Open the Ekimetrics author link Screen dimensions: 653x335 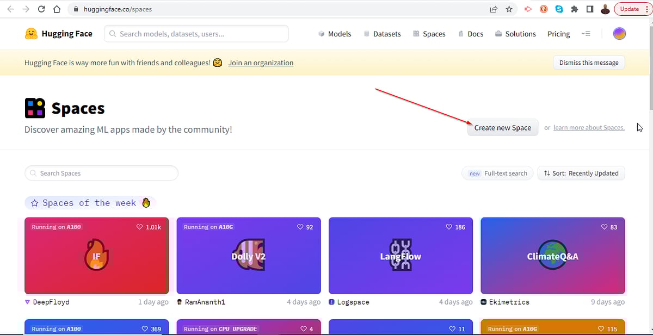(509, 302)
